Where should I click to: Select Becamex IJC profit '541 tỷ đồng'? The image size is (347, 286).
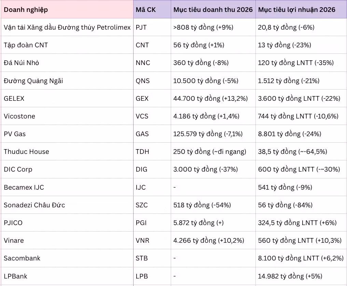tap(285, 187)
